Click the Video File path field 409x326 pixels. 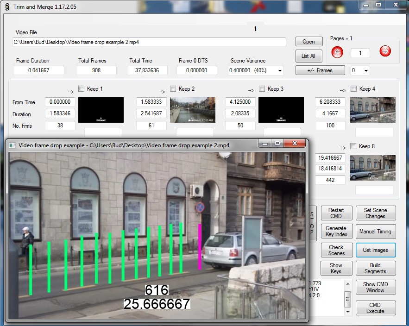pyautogui.click(x=149, y=42)
